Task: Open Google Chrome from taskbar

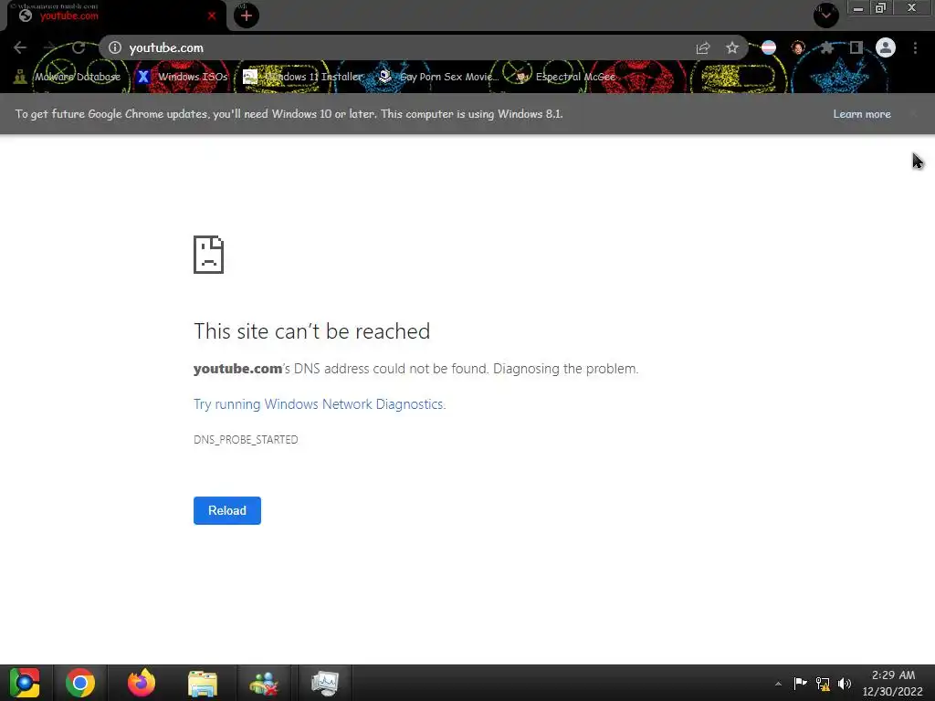Action: [x=80, y=683]
